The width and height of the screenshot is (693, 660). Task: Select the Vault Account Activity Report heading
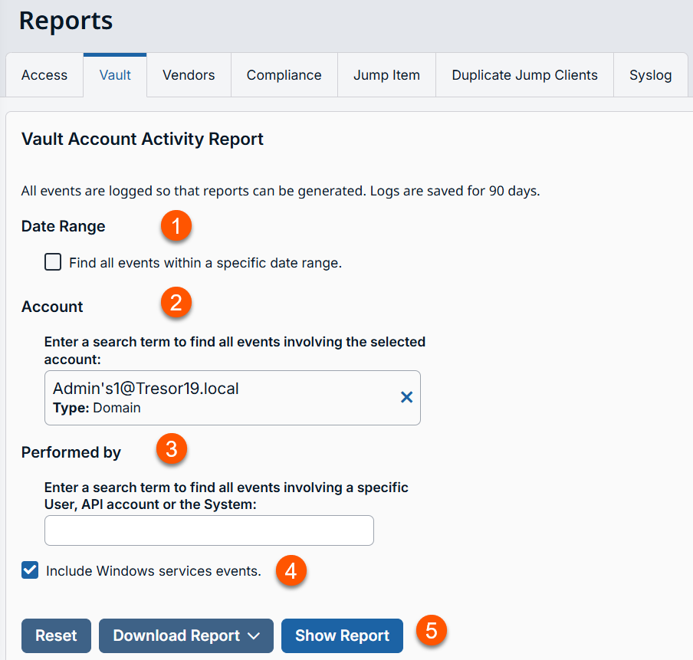tap(143, 140)
